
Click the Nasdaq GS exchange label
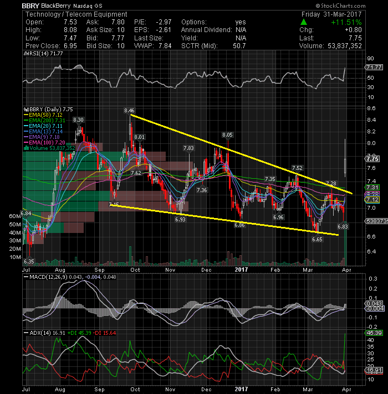[88, 6]
